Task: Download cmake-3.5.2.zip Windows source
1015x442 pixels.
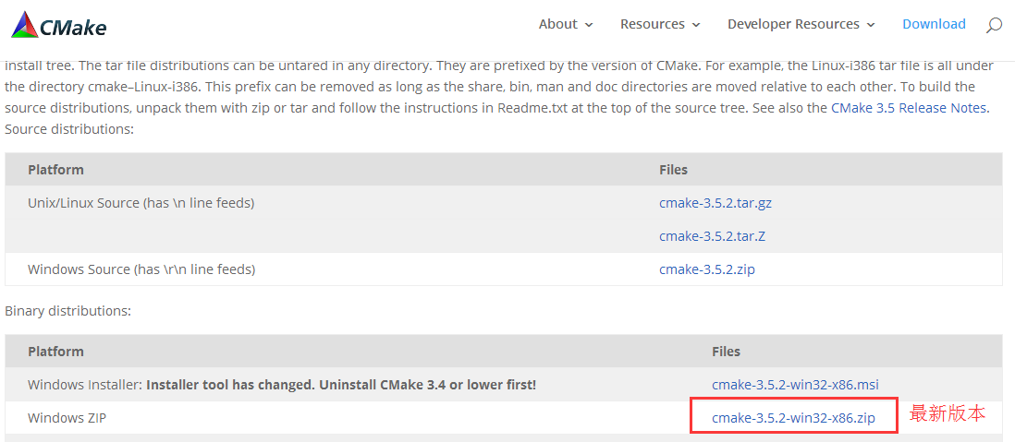Action: 707,269
